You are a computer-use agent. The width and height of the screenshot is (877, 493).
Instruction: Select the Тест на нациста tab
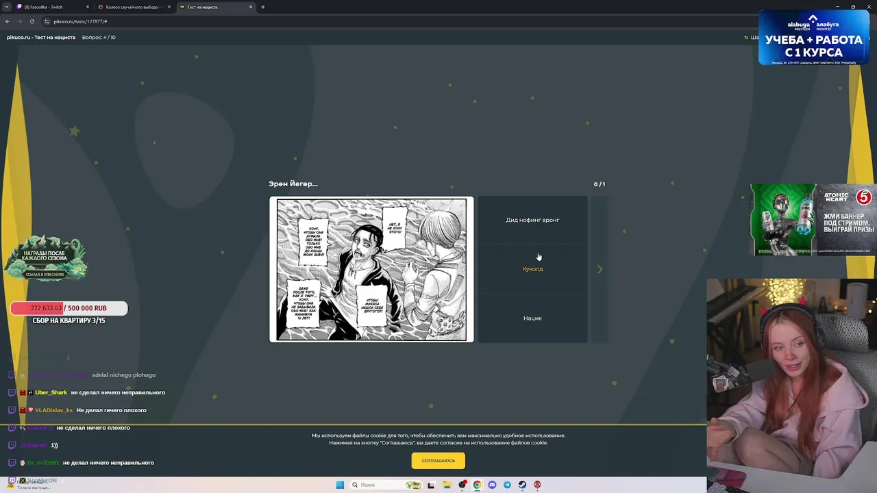coord(215,7)
